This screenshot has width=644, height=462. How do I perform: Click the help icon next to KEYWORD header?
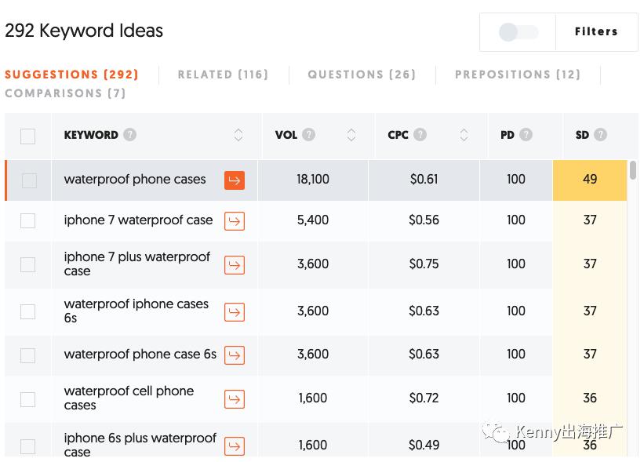[x=129, y=135]
